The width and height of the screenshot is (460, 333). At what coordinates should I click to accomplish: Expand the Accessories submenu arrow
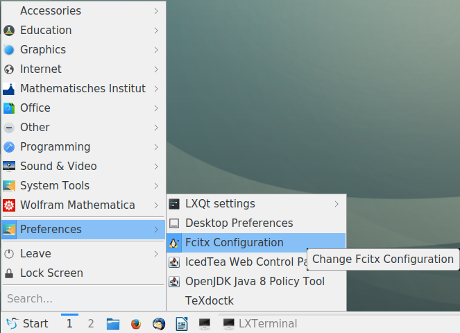(x=156, y=11)
